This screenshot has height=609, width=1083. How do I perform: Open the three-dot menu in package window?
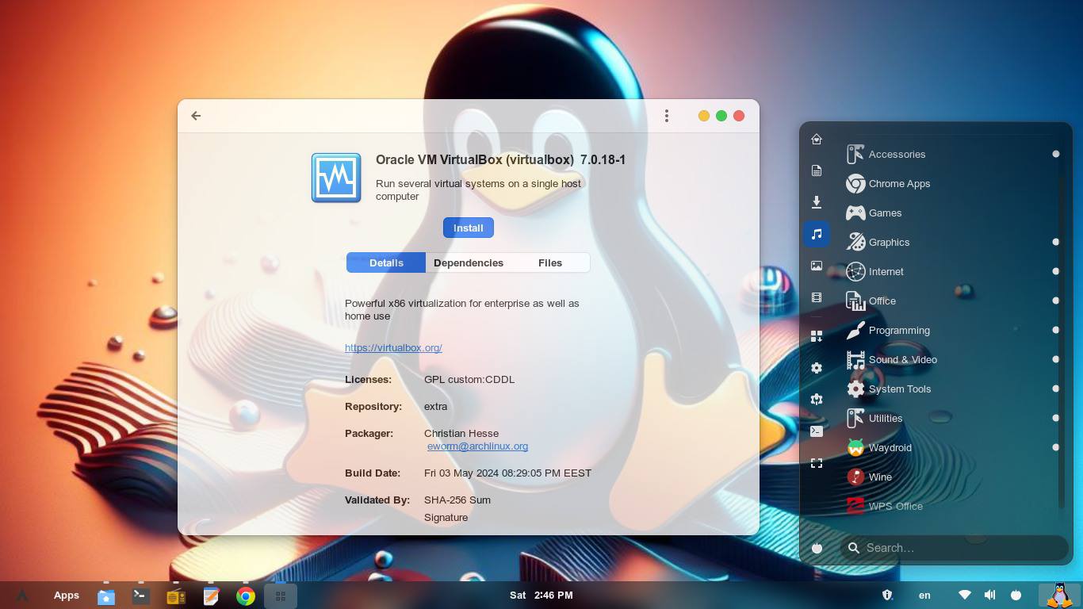coord(667,116)
